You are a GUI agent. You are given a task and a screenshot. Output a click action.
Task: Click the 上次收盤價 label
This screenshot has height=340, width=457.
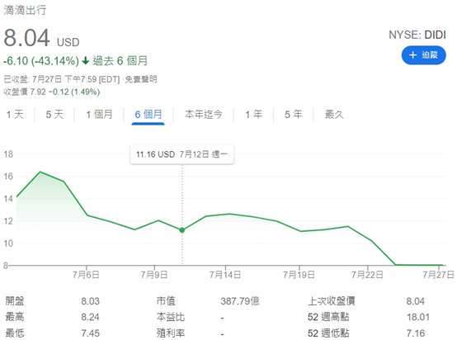[x=332, y=301]
